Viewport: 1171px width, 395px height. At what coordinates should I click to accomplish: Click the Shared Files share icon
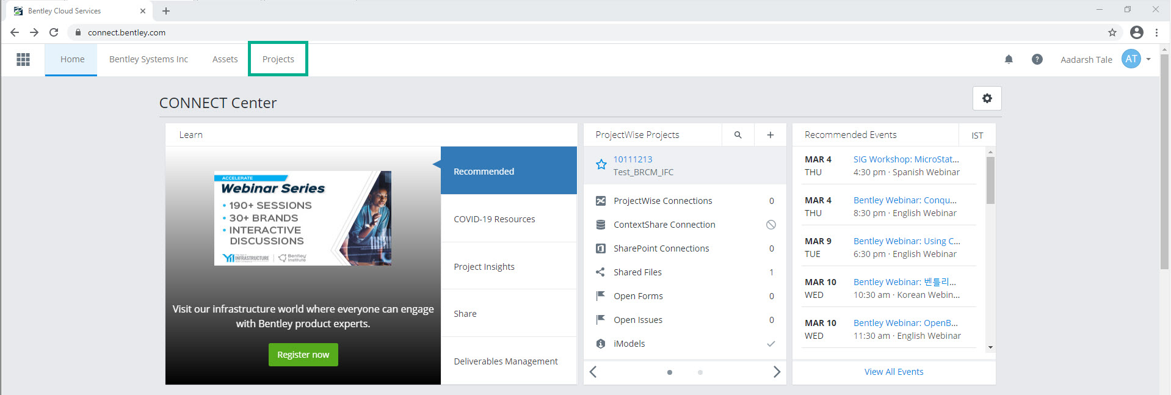601,272
